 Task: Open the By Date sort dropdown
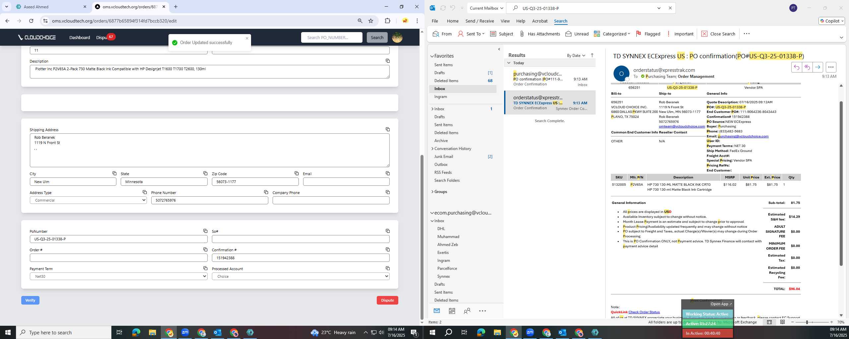pos(576,56)
